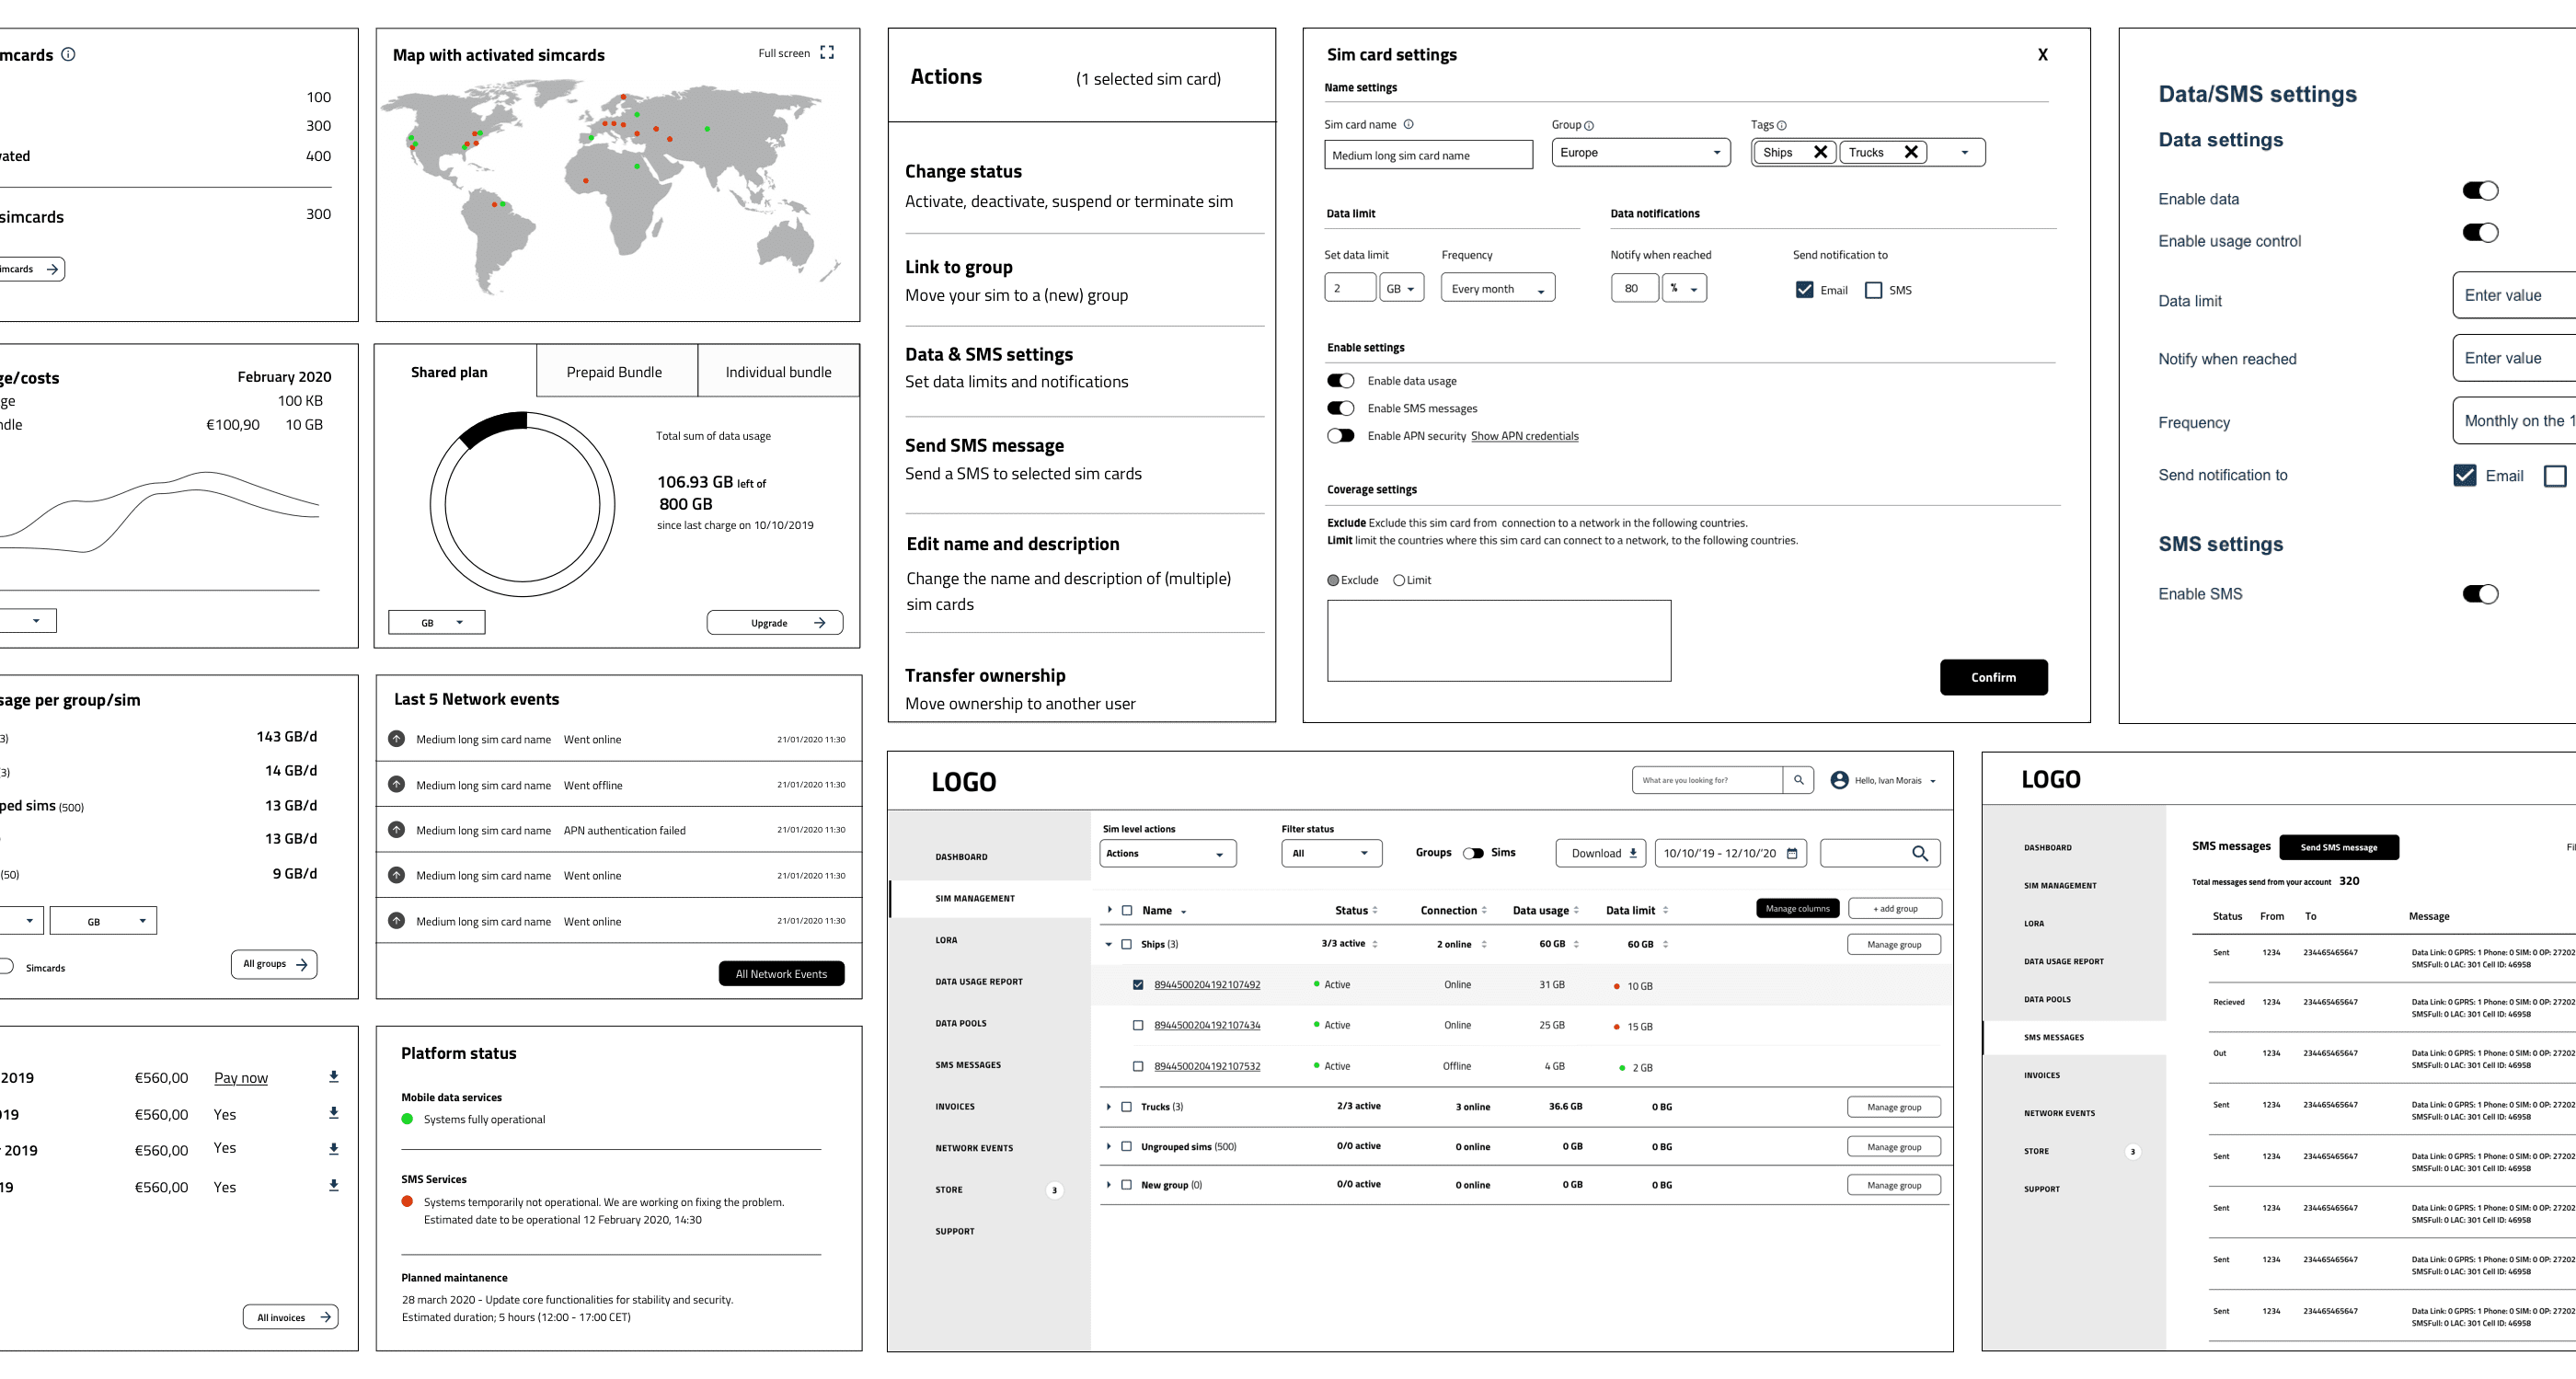This screenshot has height=1379, width=2576.
Task: Switch to the Prepaid Bundle tab
Action: 615,371
